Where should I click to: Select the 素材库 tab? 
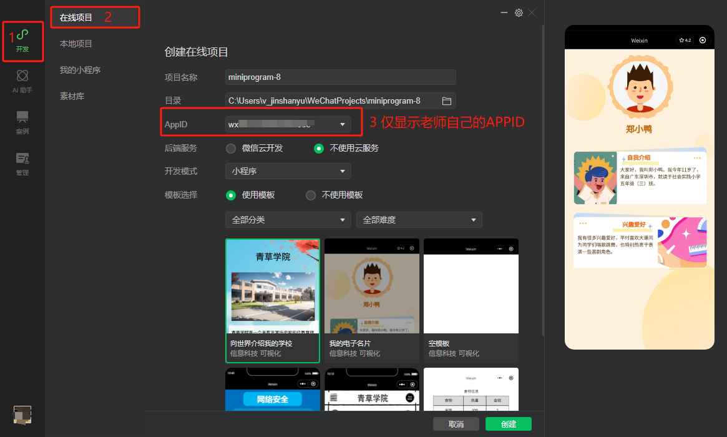[72, 97]
